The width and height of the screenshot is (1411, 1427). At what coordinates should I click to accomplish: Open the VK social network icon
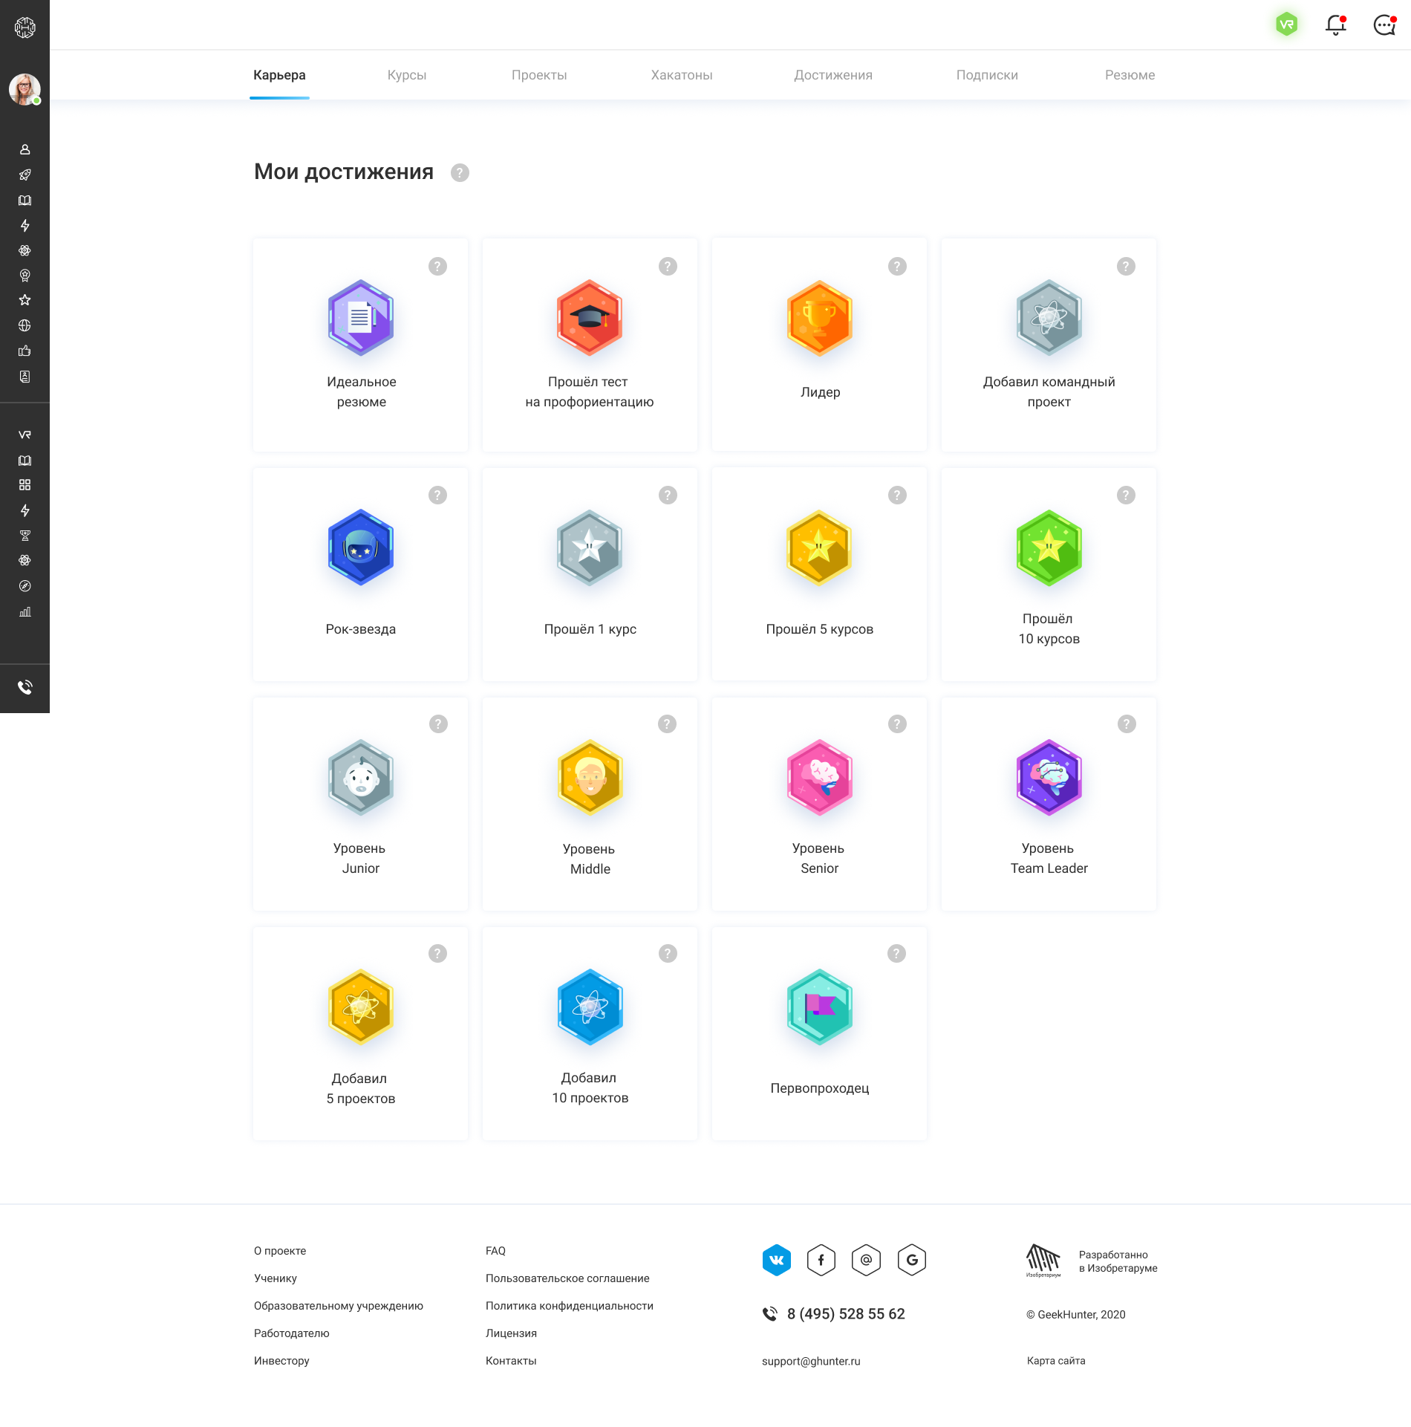click(x=776, y=1260)
